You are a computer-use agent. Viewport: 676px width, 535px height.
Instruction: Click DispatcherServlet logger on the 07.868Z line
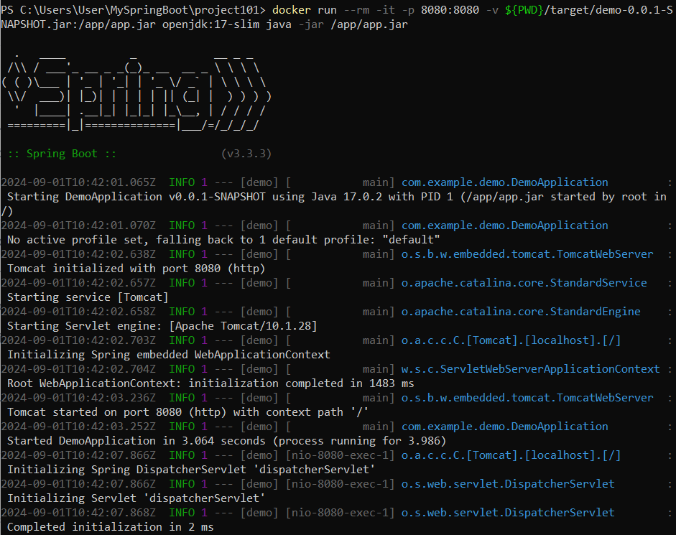(x=508, y=513)
